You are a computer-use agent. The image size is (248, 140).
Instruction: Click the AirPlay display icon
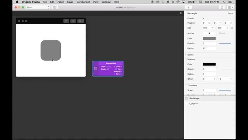tap(183, 2)
